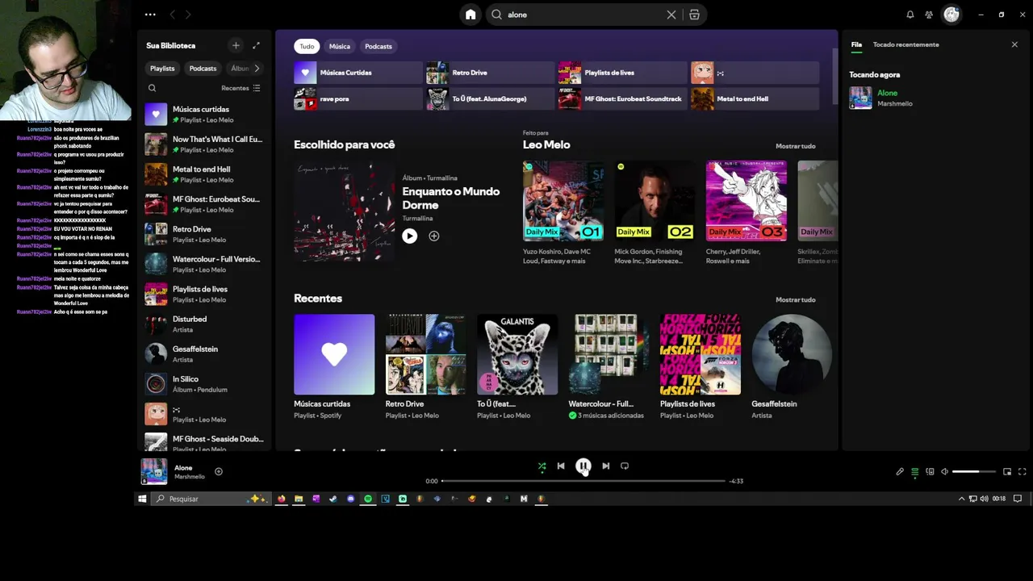Open Connect to a device
Viewport: 1033px width, 581px height.
pos(930,471)
